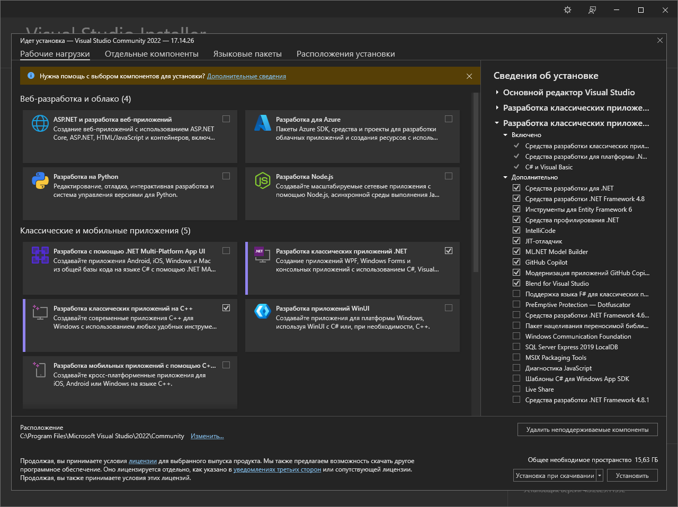Open the install-while-downloading dropdown arrow

pos(600,476)
